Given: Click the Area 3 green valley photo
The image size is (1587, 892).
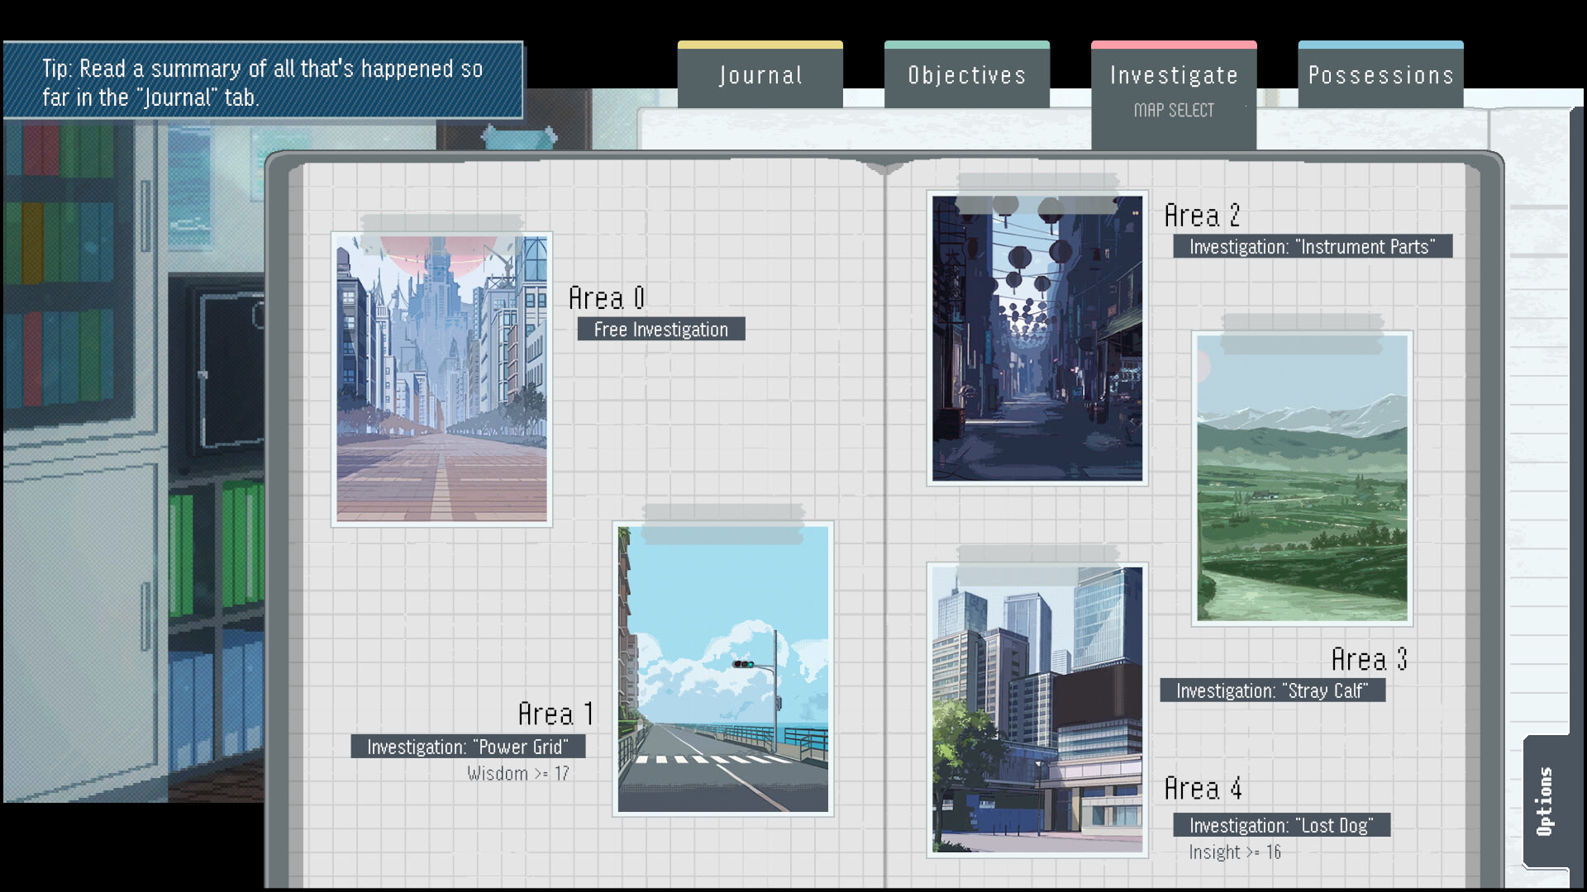Looking at the screenshot, I should coord(1302,478).
